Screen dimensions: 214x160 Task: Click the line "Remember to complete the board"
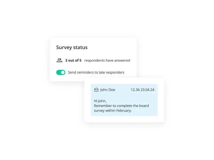pos(121,106)
